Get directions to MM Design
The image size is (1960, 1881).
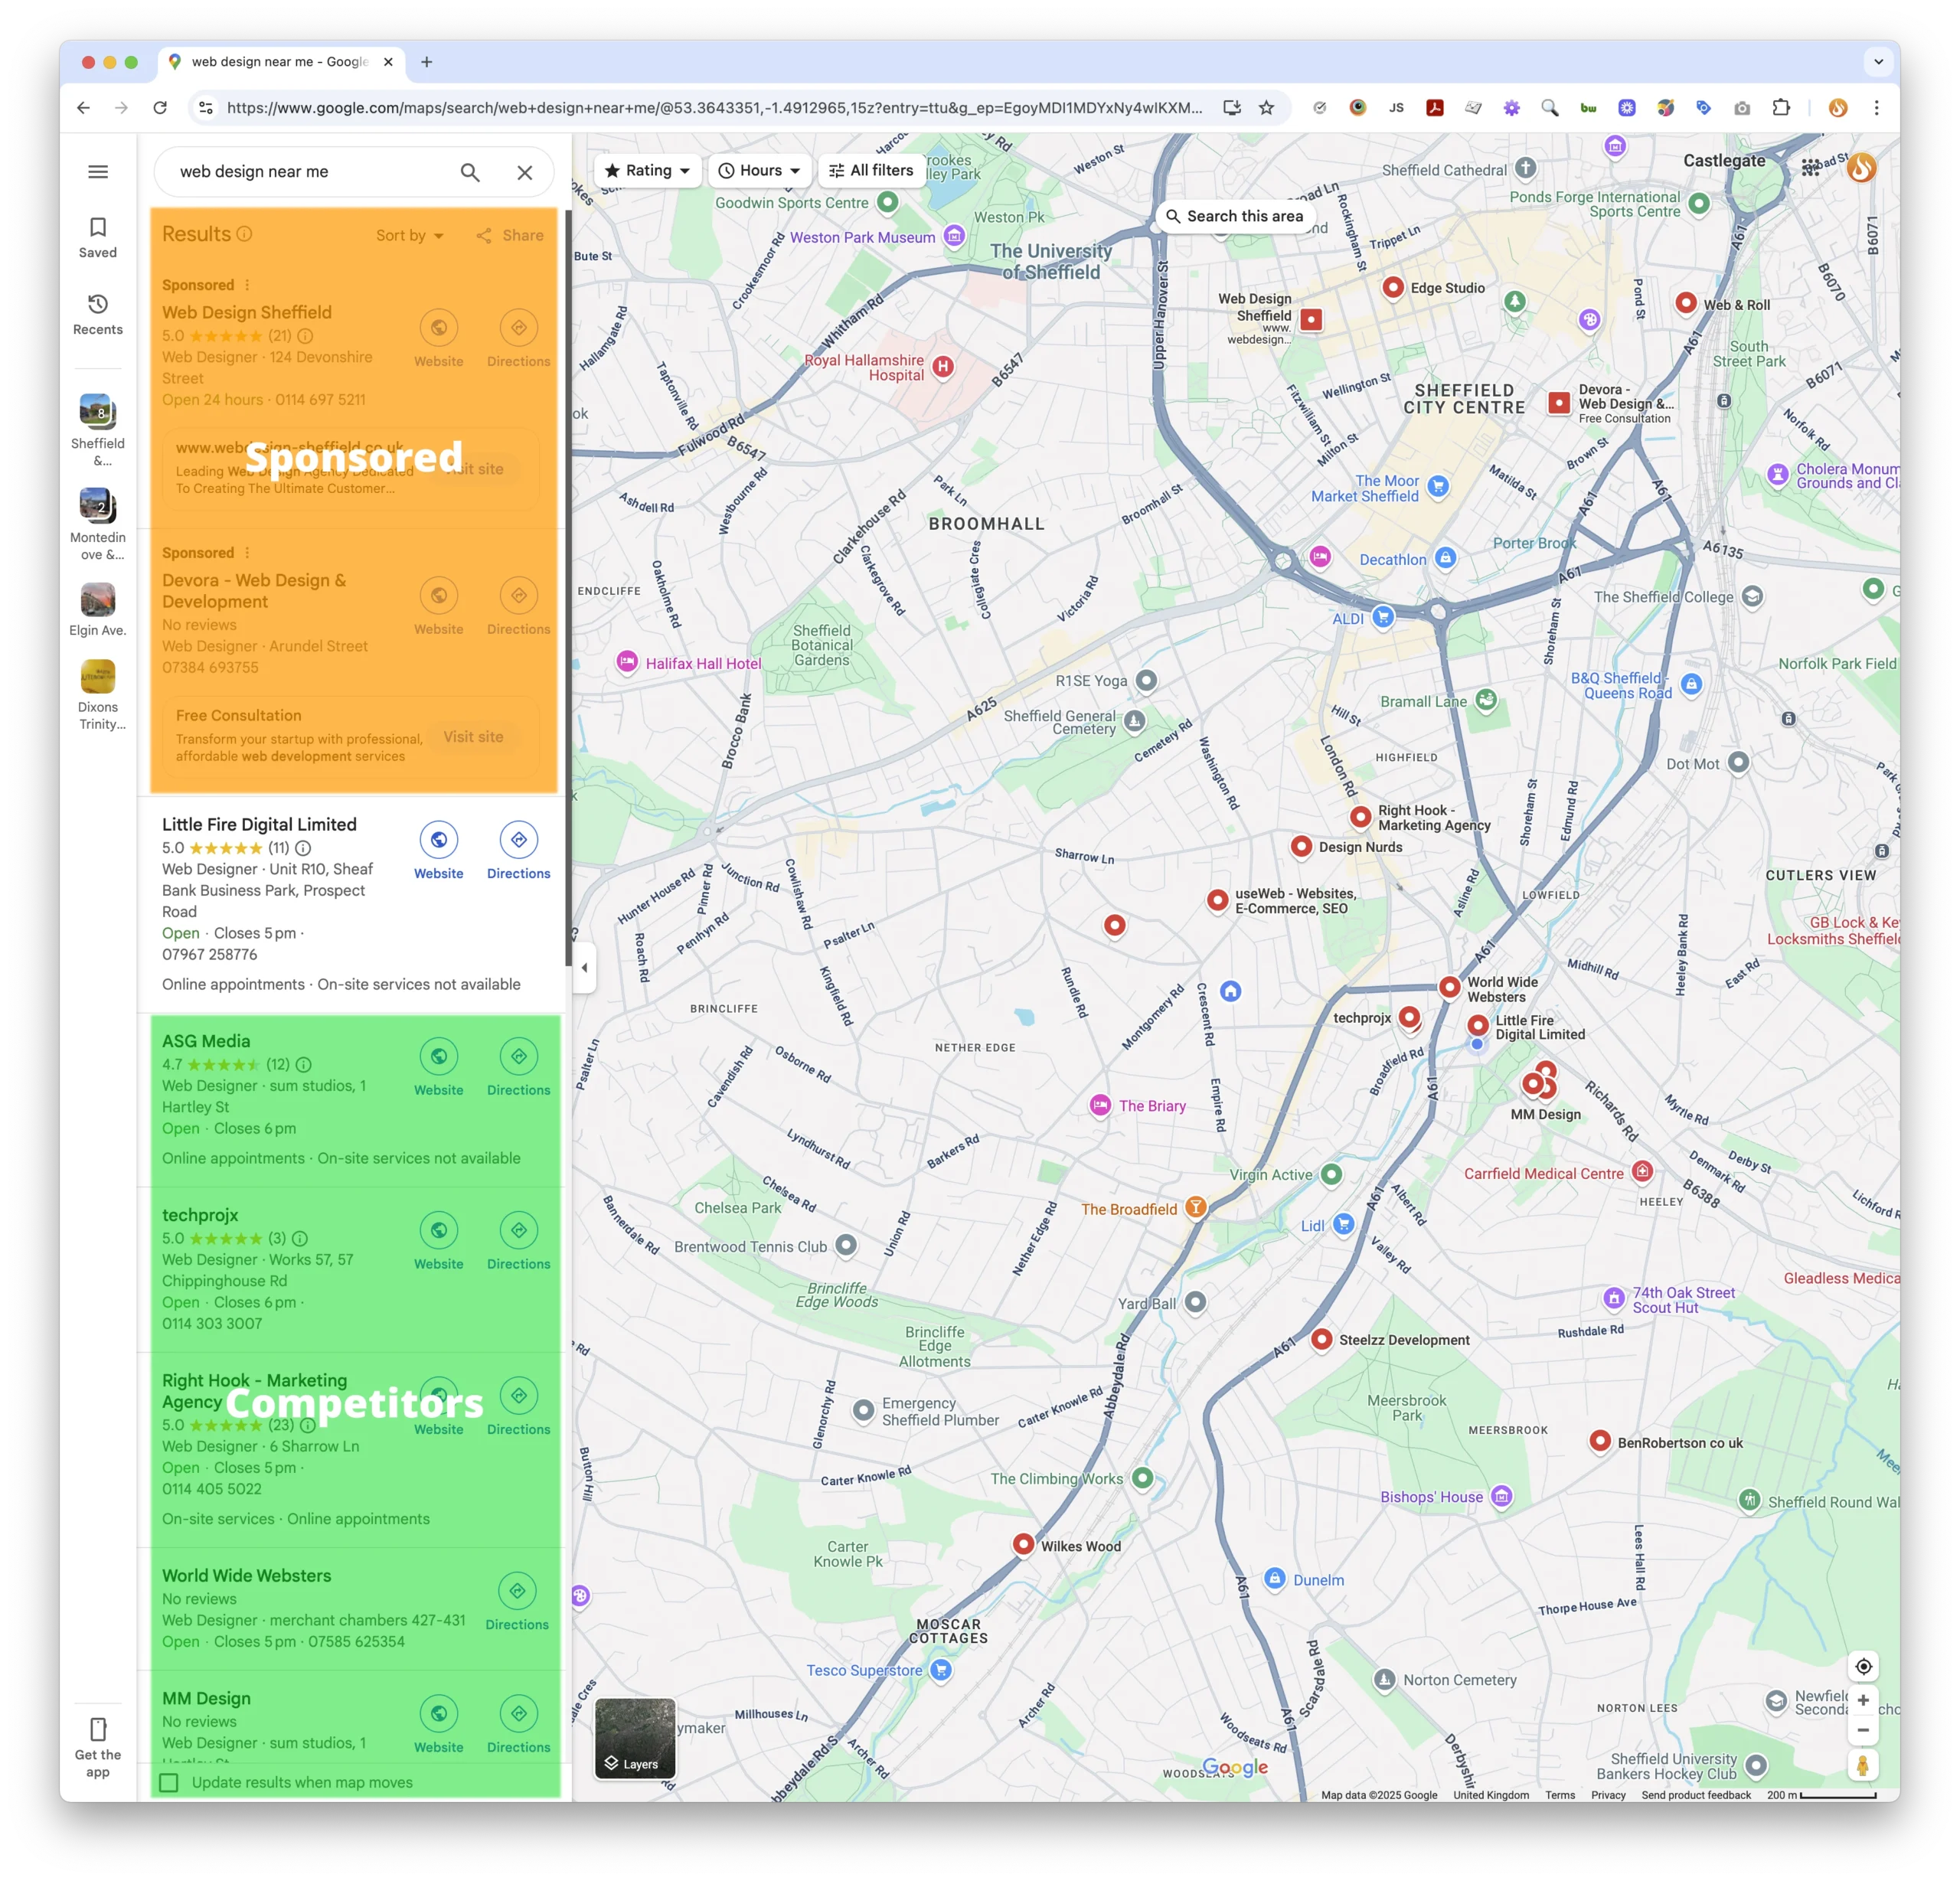pyautogui.click(x=519, y=1714)
